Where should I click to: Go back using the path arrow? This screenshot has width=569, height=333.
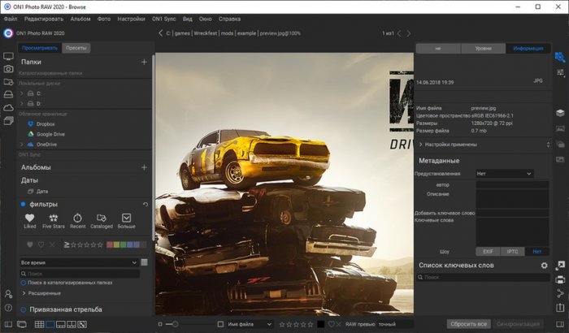(x=161, y=33)
